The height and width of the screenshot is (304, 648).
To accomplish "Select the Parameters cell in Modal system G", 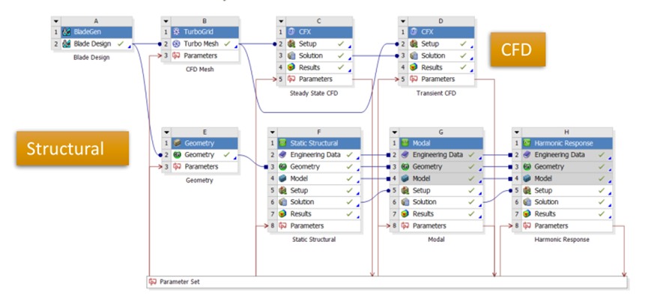I will 441,226.
